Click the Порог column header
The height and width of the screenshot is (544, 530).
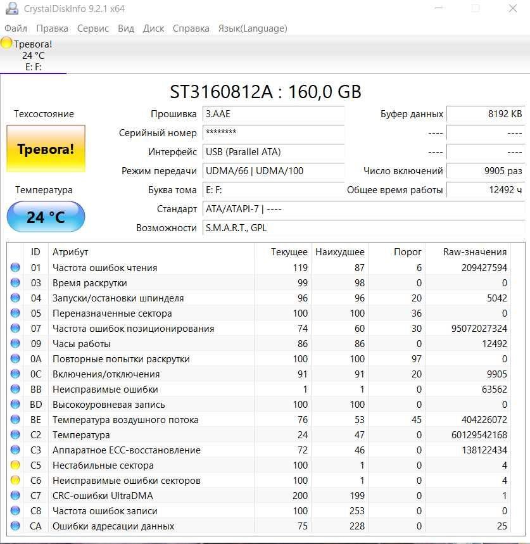(397, 252)
